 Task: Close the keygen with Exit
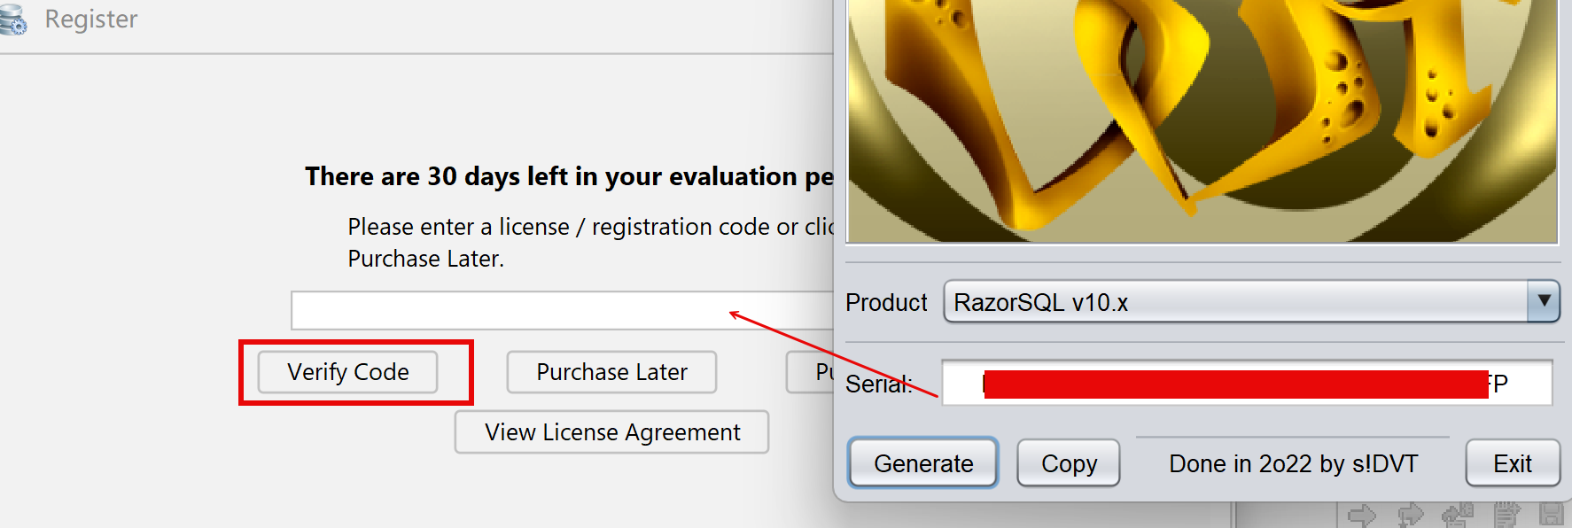click(x=1512, y=463)
